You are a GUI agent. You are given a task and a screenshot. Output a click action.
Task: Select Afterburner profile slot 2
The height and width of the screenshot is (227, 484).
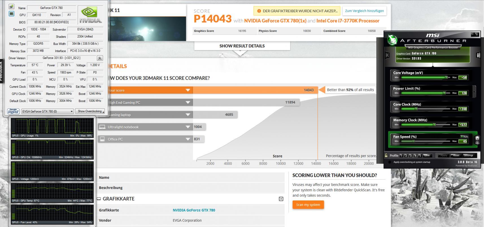point(406,155)
